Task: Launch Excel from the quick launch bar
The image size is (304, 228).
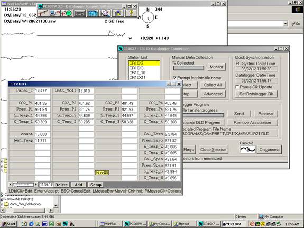Action: click(51, 224)
